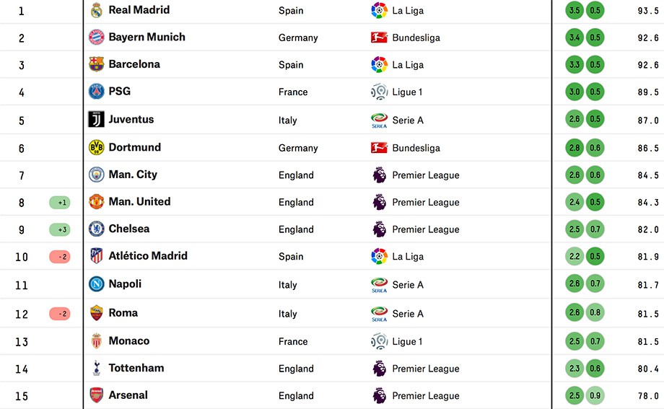Click the Bundesliga logo in Dortmund row
Screen dimensions: 664x409
click(x=379, y=148)
